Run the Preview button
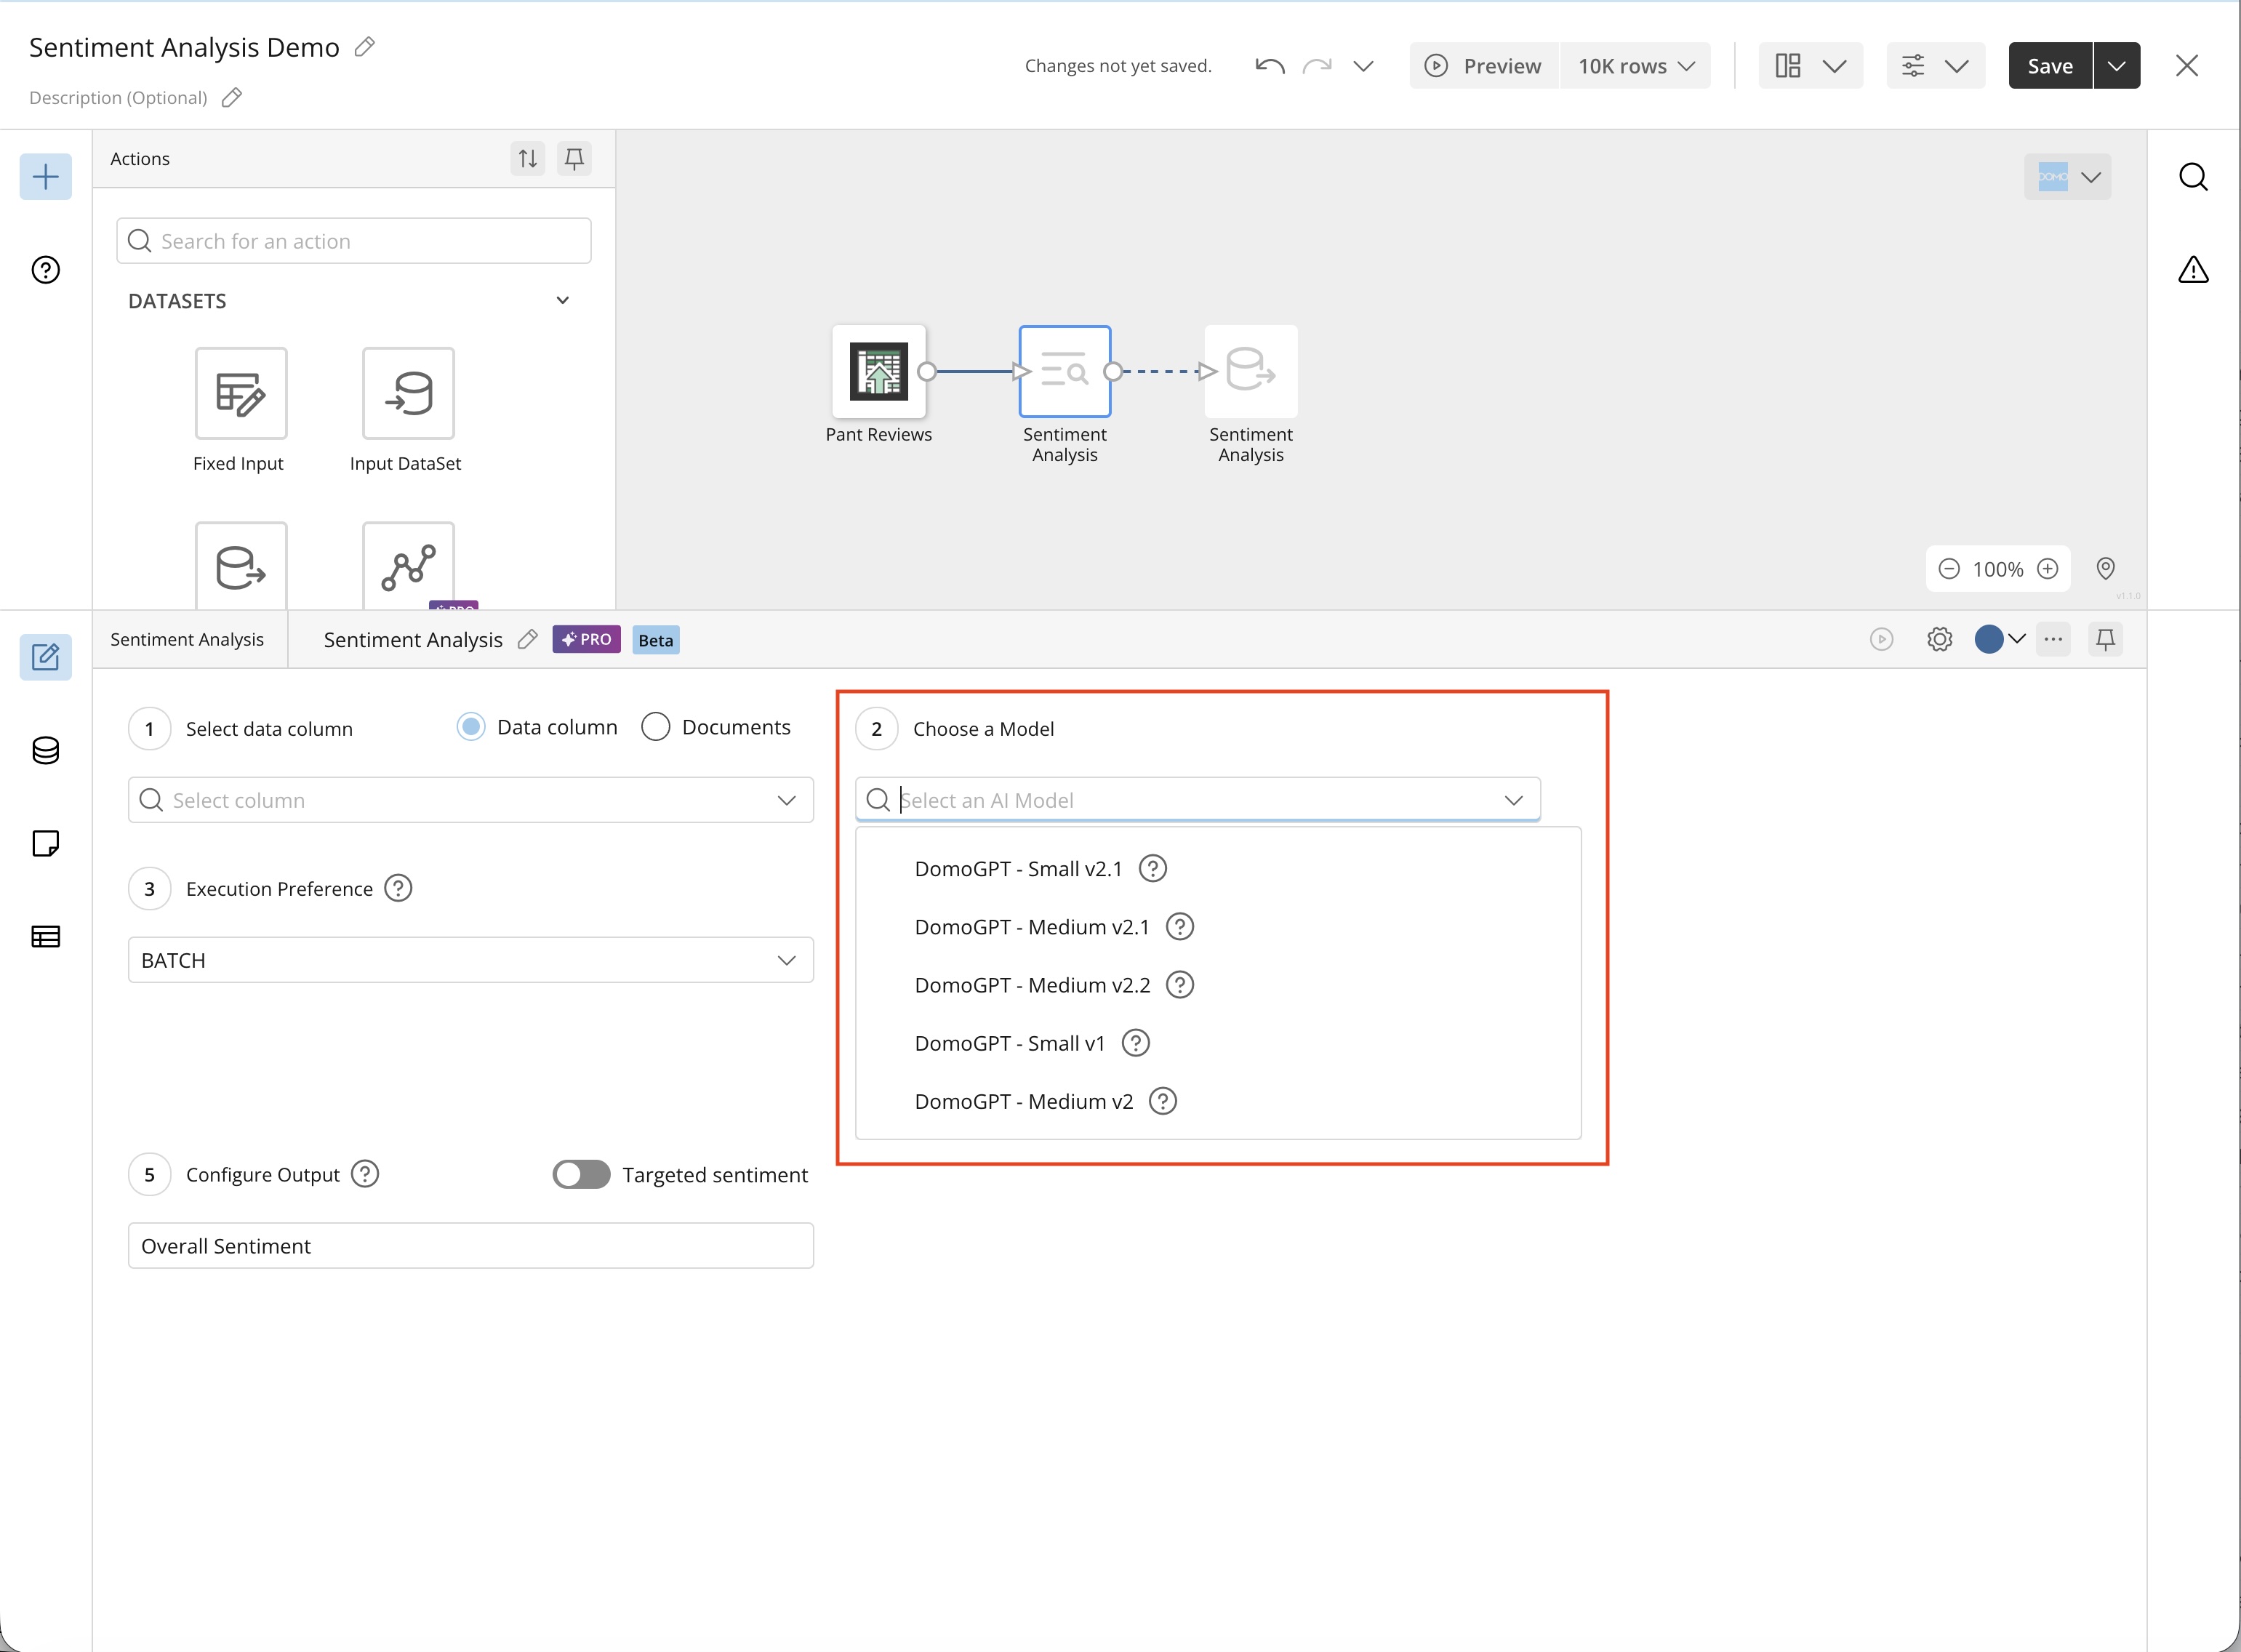2241x1652 pixels. 1484,66
